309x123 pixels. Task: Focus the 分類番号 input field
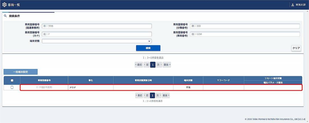click(245, 26)
